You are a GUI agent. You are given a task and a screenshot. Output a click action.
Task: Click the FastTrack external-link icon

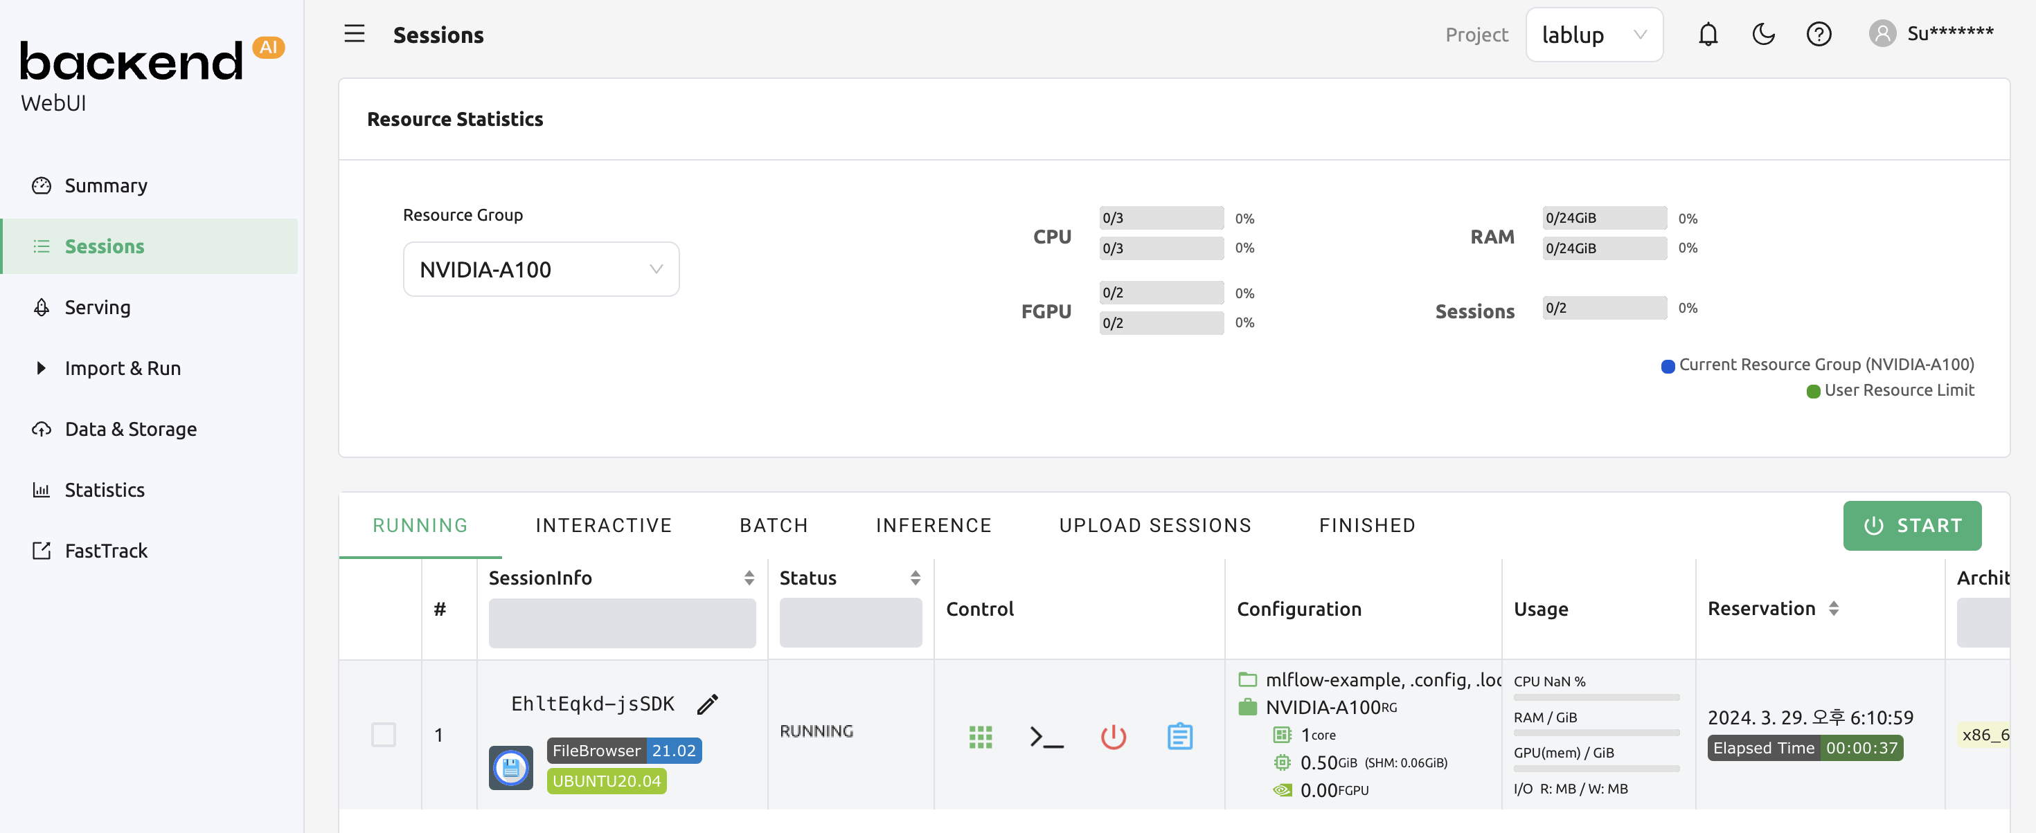pyautogui.click(x=41, y=550)
